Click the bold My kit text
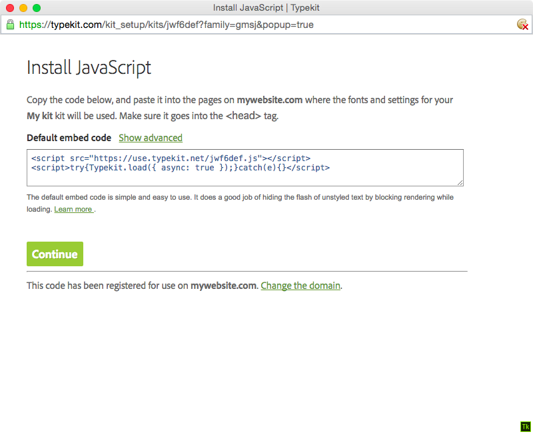 tap(40, 116)
